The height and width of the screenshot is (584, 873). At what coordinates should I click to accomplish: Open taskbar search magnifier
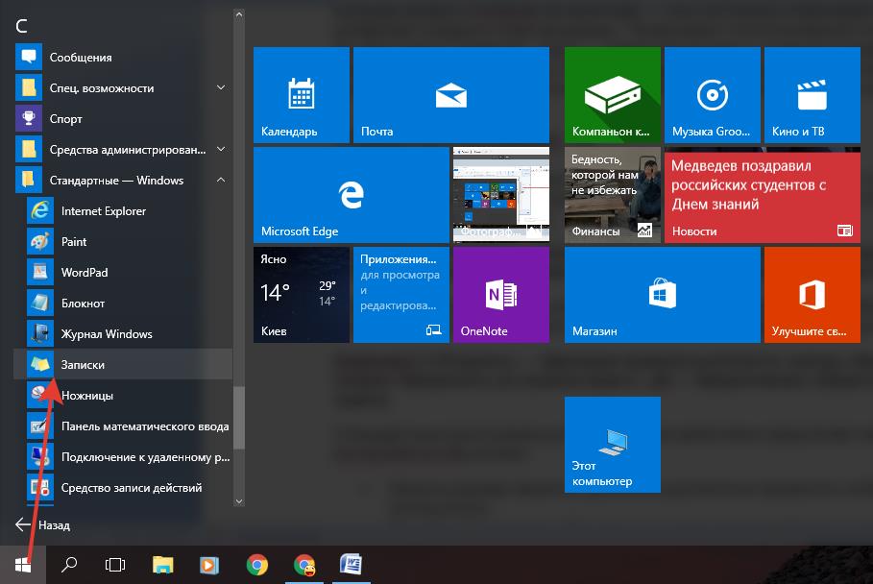(69, 565)
